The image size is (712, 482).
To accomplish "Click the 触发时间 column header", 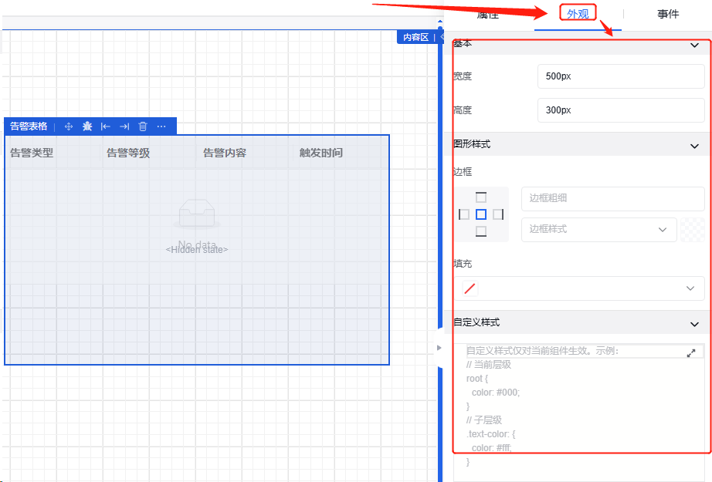I will [x=321, y=153].
